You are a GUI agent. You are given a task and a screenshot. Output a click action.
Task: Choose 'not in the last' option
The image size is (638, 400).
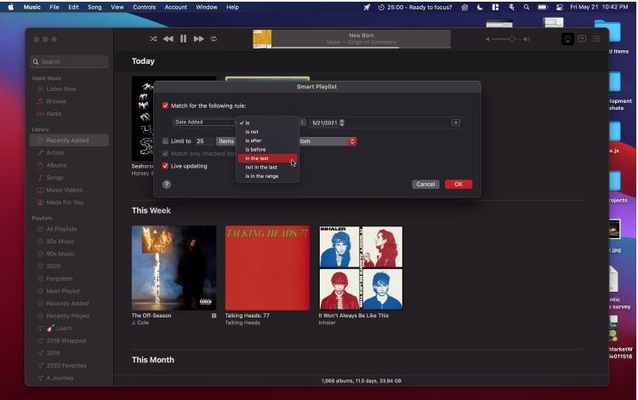click(x=268, y=168)
